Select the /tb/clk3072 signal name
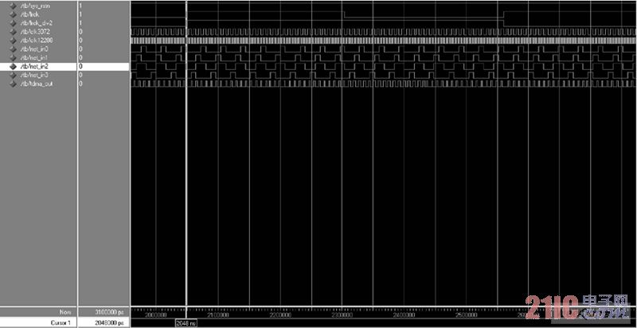Screen dimensions: 637x328 coord(34,32)
